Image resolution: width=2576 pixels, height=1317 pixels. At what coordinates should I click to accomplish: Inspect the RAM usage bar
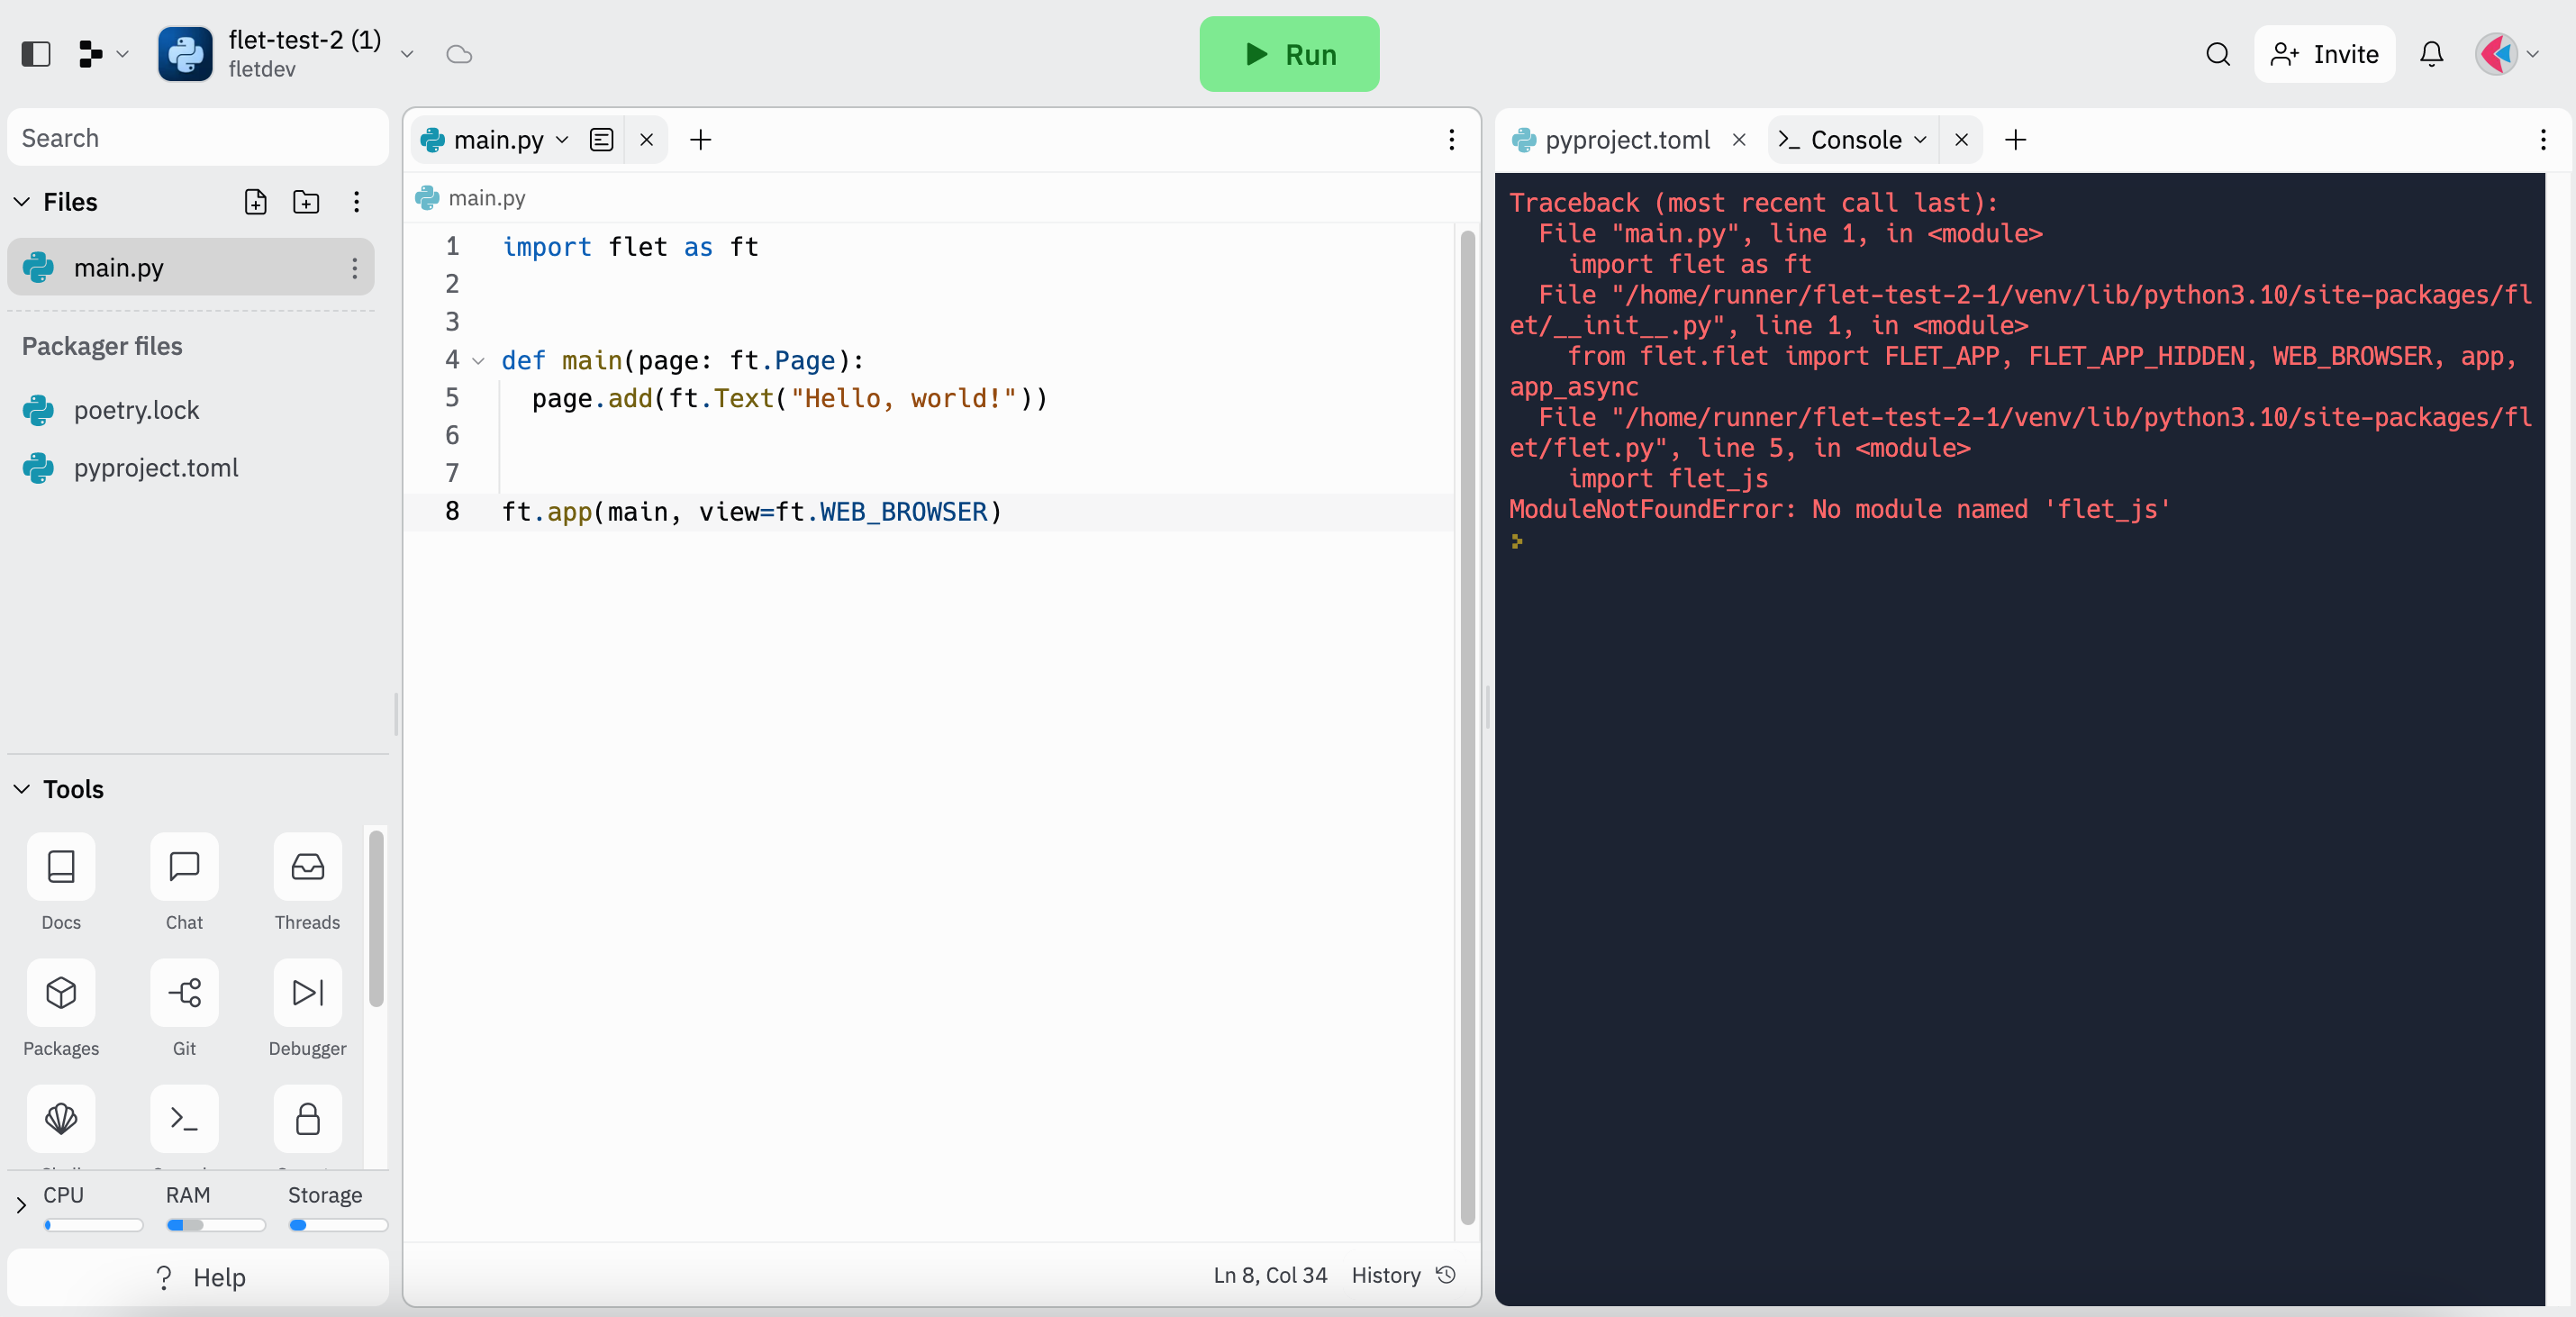pyautogui.click(x=213, y=1225)
